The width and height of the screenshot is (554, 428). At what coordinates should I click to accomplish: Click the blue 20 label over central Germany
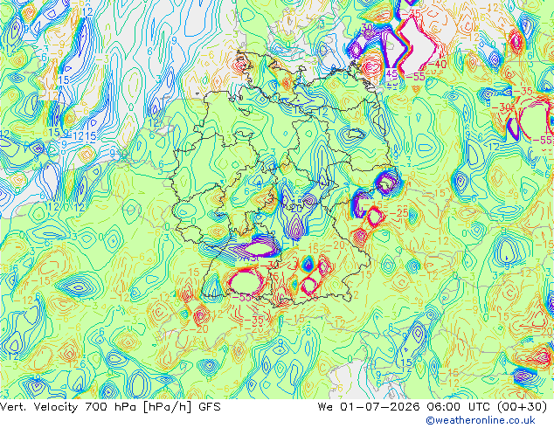(x=296, y=209)
